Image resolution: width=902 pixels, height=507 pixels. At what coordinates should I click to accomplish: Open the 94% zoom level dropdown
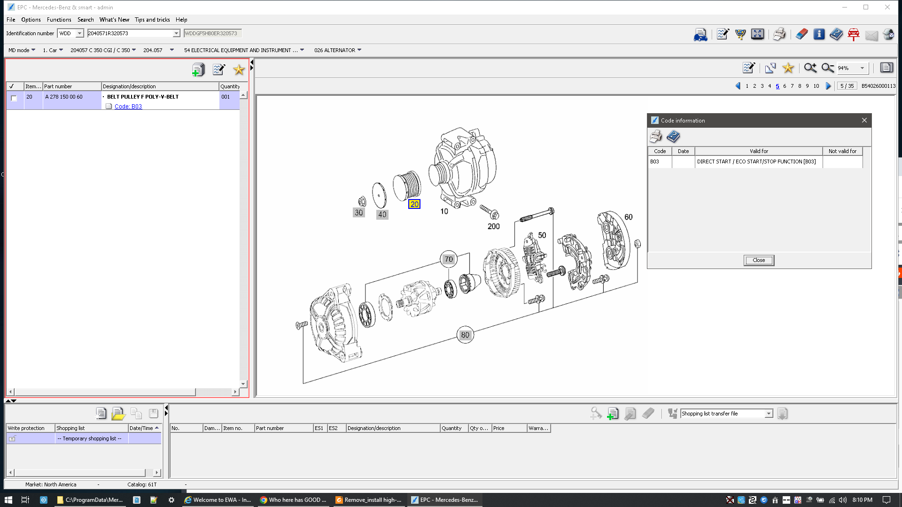[x=862, y=68]
